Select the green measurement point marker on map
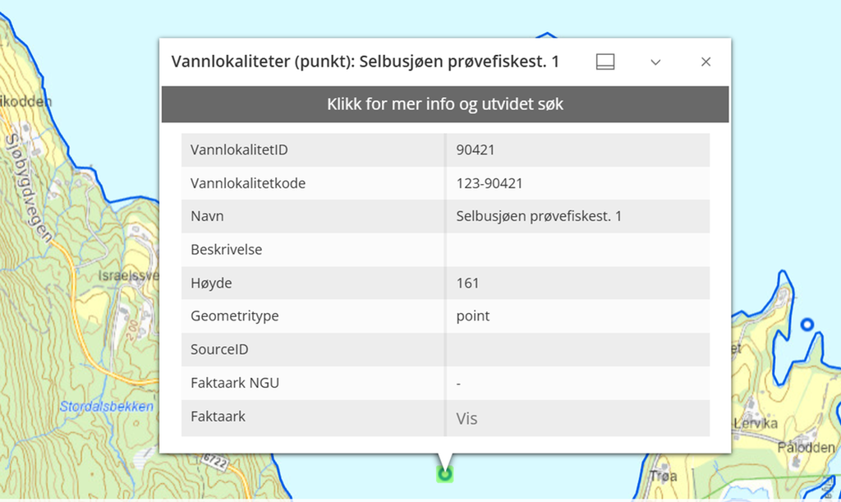The width and height of the screenshot is (841, 502). point(444,472)
